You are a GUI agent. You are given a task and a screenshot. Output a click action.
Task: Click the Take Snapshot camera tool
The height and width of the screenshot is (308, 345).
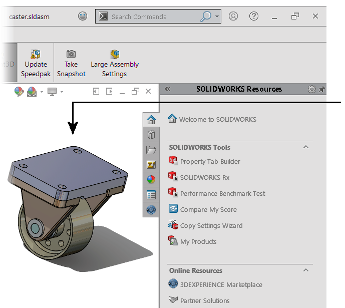pyautogui.click(x=71, y=63)
